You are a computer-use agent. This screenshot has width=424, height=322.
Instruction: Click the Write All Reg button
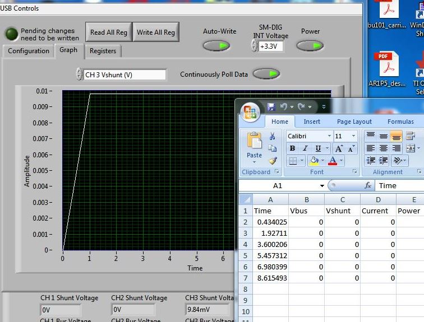tap(156, 32)
